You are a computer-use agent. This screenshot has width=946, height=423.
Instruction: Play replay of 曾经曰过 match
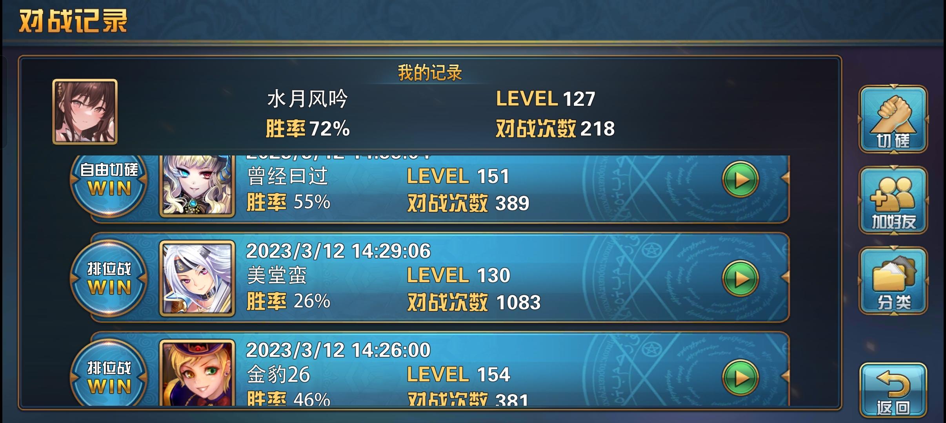(x=740, y=179)
